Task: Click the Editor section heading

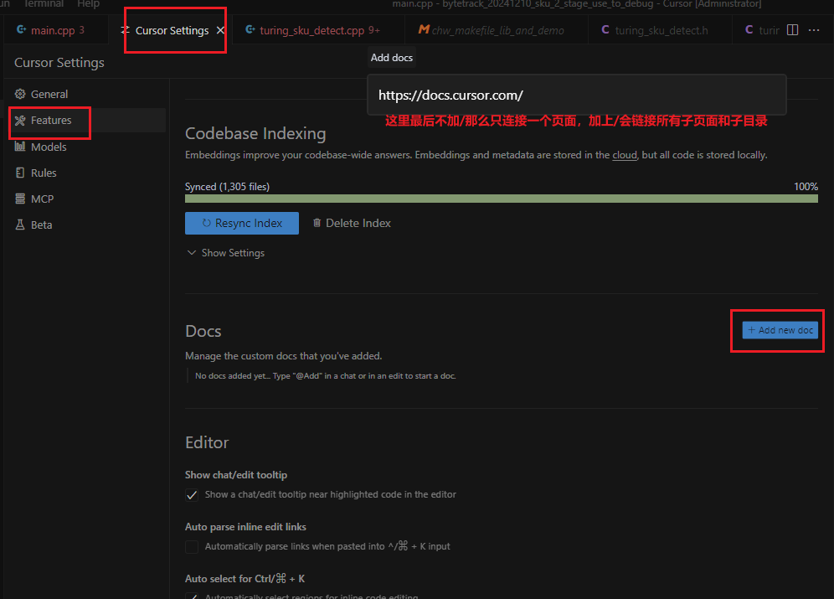Action: click(x=207, y=442)
